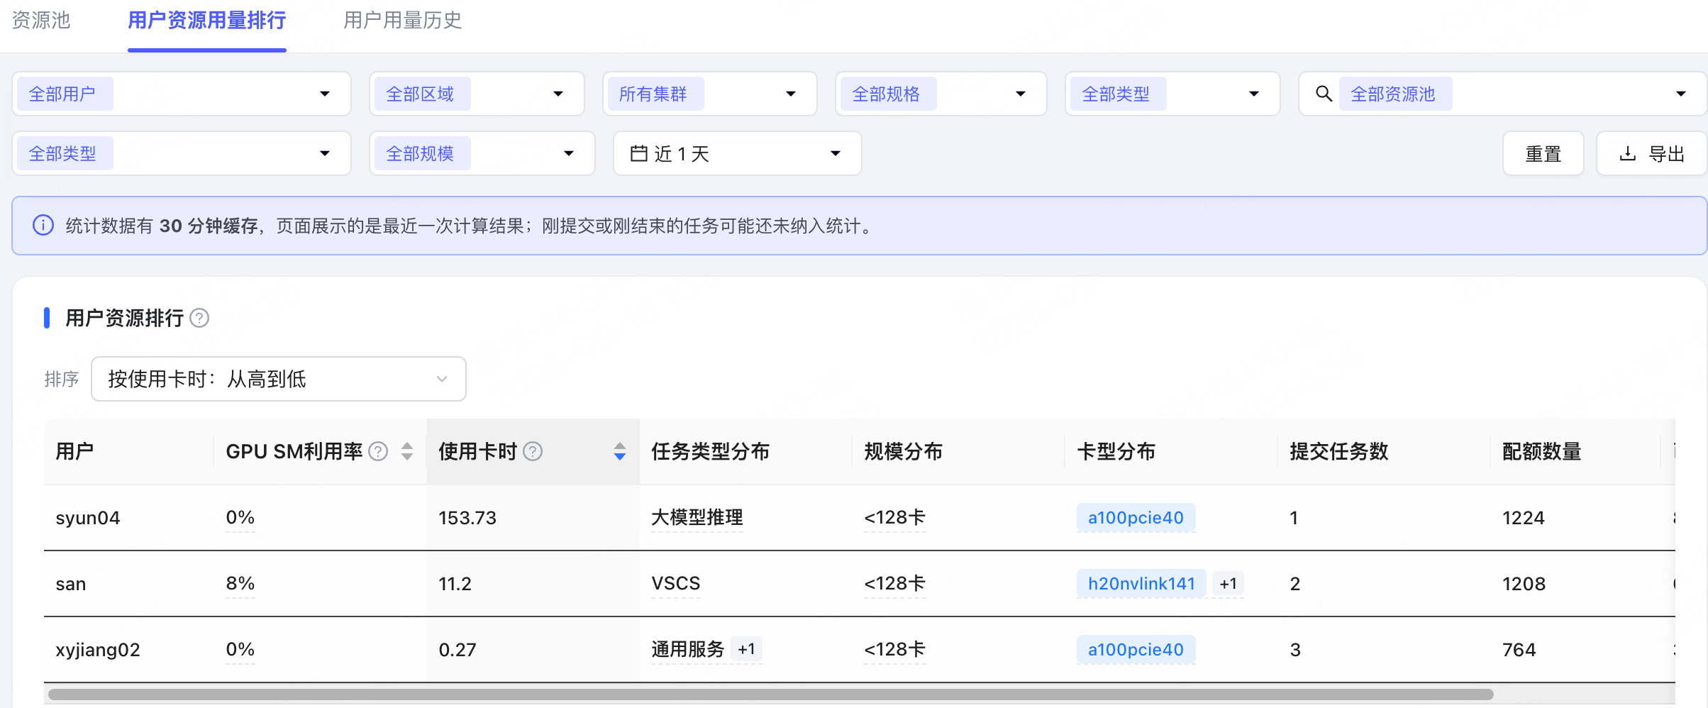Click the a100pcie40 tag in xyjiang02 row
1708x708 pixels.
pyautogui.click(x=1136, y=650)
